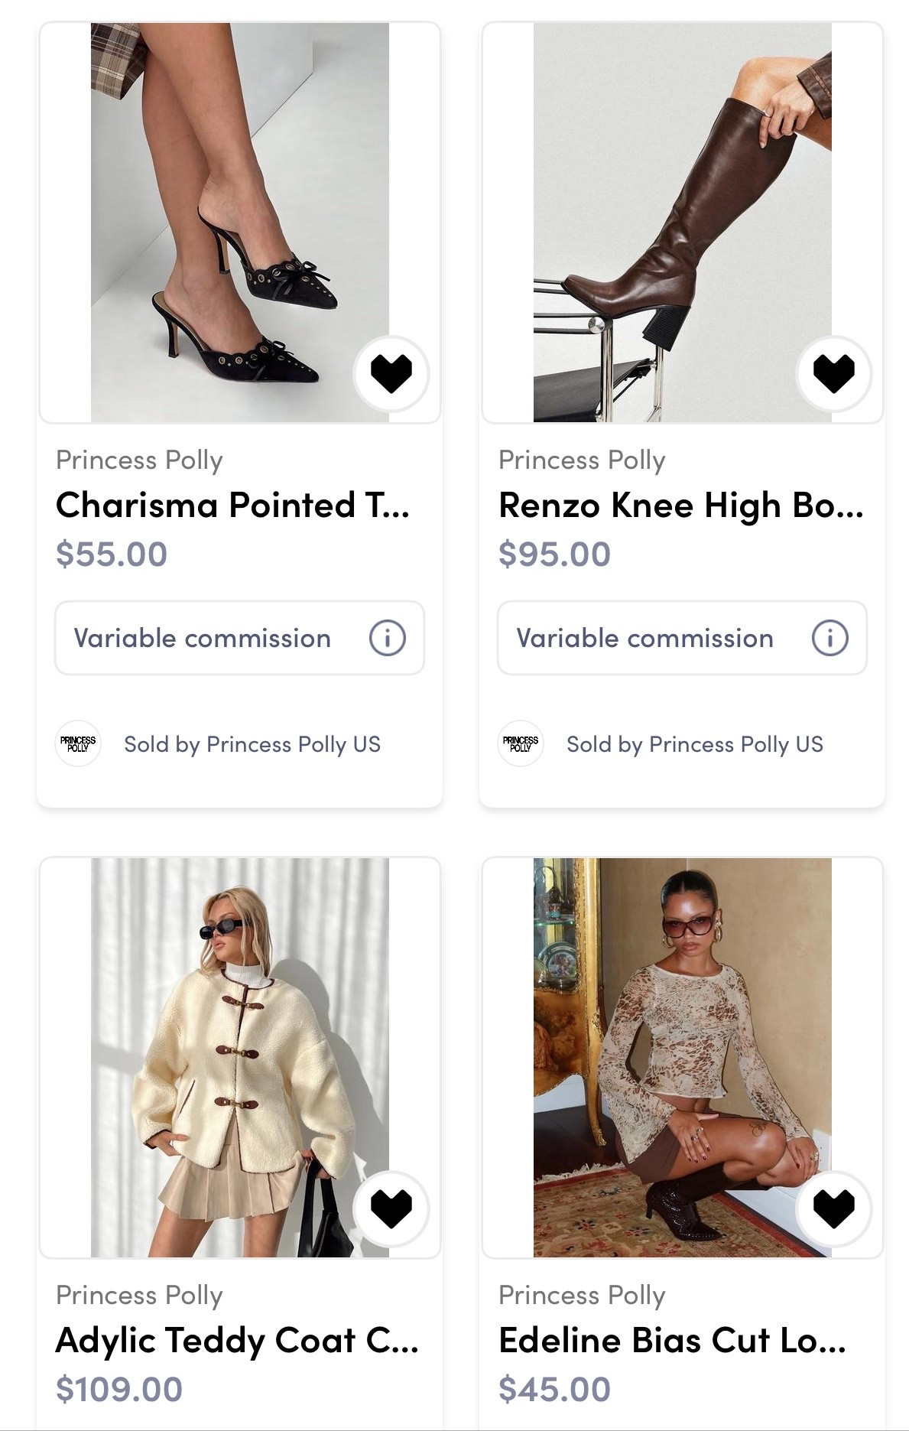Click Princess Polly logo under Renzo boots

click(521, 743)
